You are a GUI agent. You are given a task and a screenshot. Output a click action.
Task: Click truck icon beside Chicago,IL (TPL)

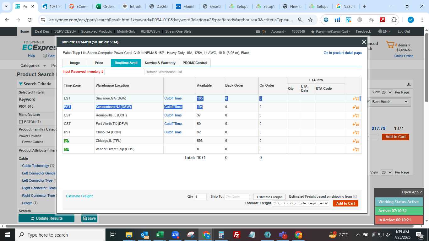coord(66,141)
